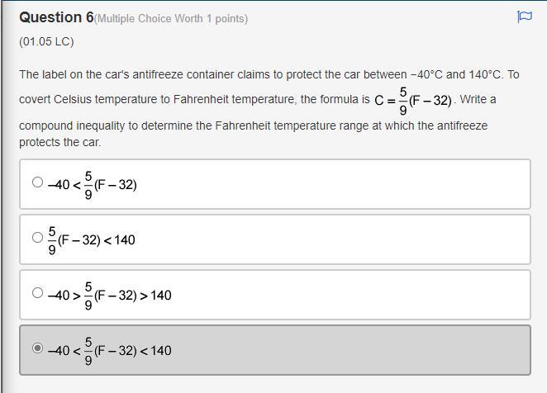547x393 pixels.
Task: Click the Question 6 heading
Action: pyautogui.click(x=56, y=17)
